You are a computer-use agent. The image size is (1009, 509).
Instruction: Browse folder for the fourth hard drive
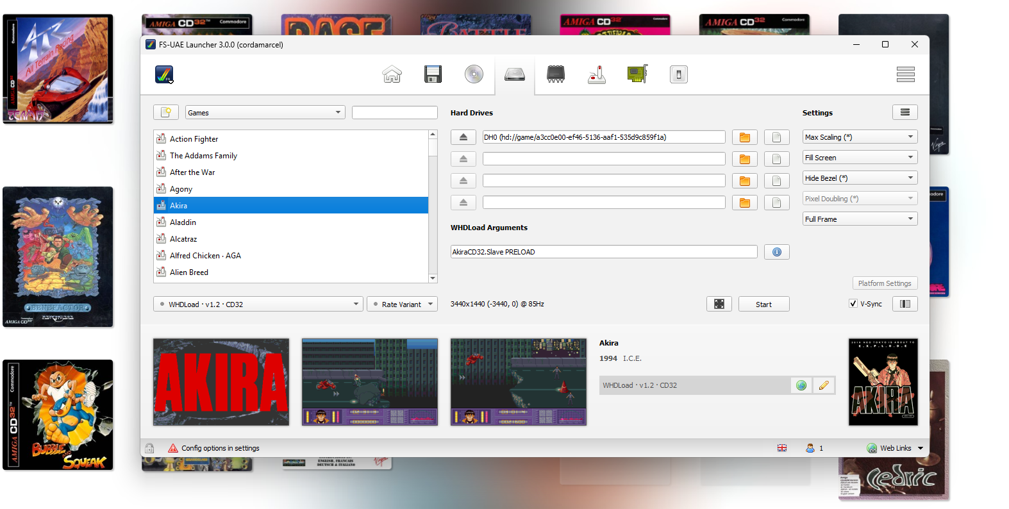click(744, 203)
